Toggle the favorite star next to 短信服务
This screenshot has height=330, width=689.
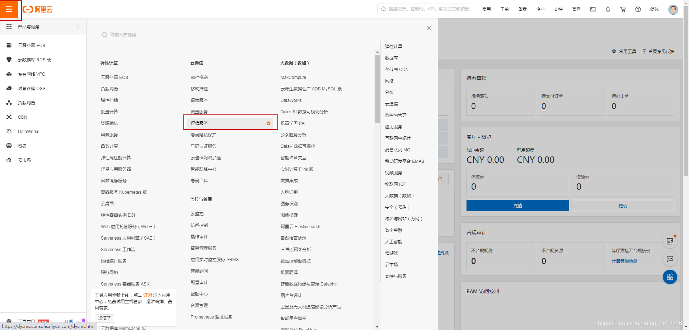pos(268,123)
